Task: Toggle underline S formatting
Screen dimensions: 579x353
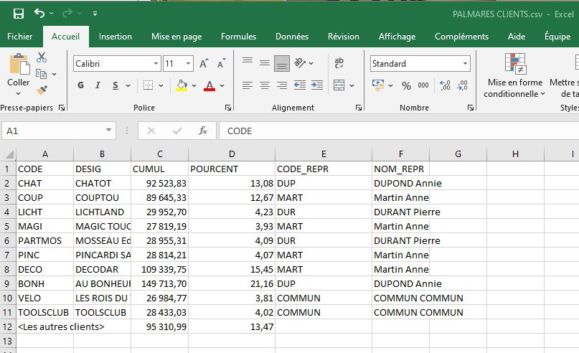Action: coord(116,85)
